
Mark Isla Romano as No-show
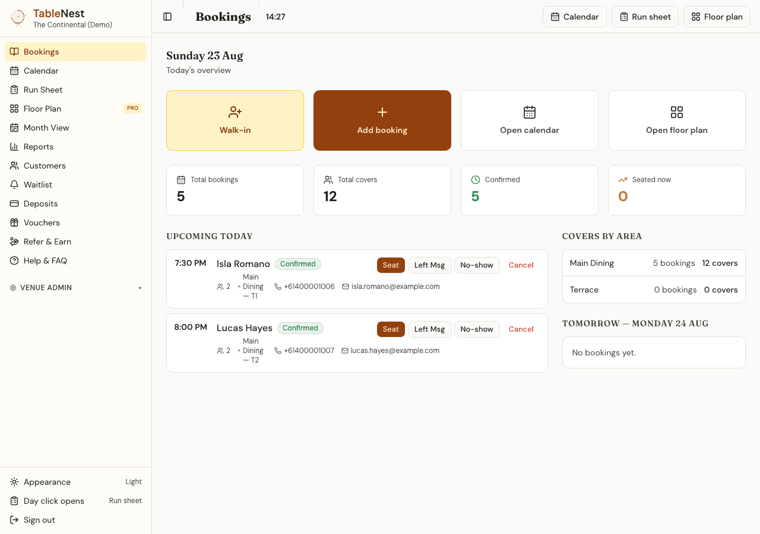click(477, 265)
